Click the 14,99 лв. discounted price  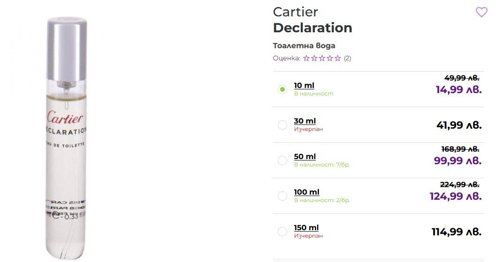click(x=458, y=89)
